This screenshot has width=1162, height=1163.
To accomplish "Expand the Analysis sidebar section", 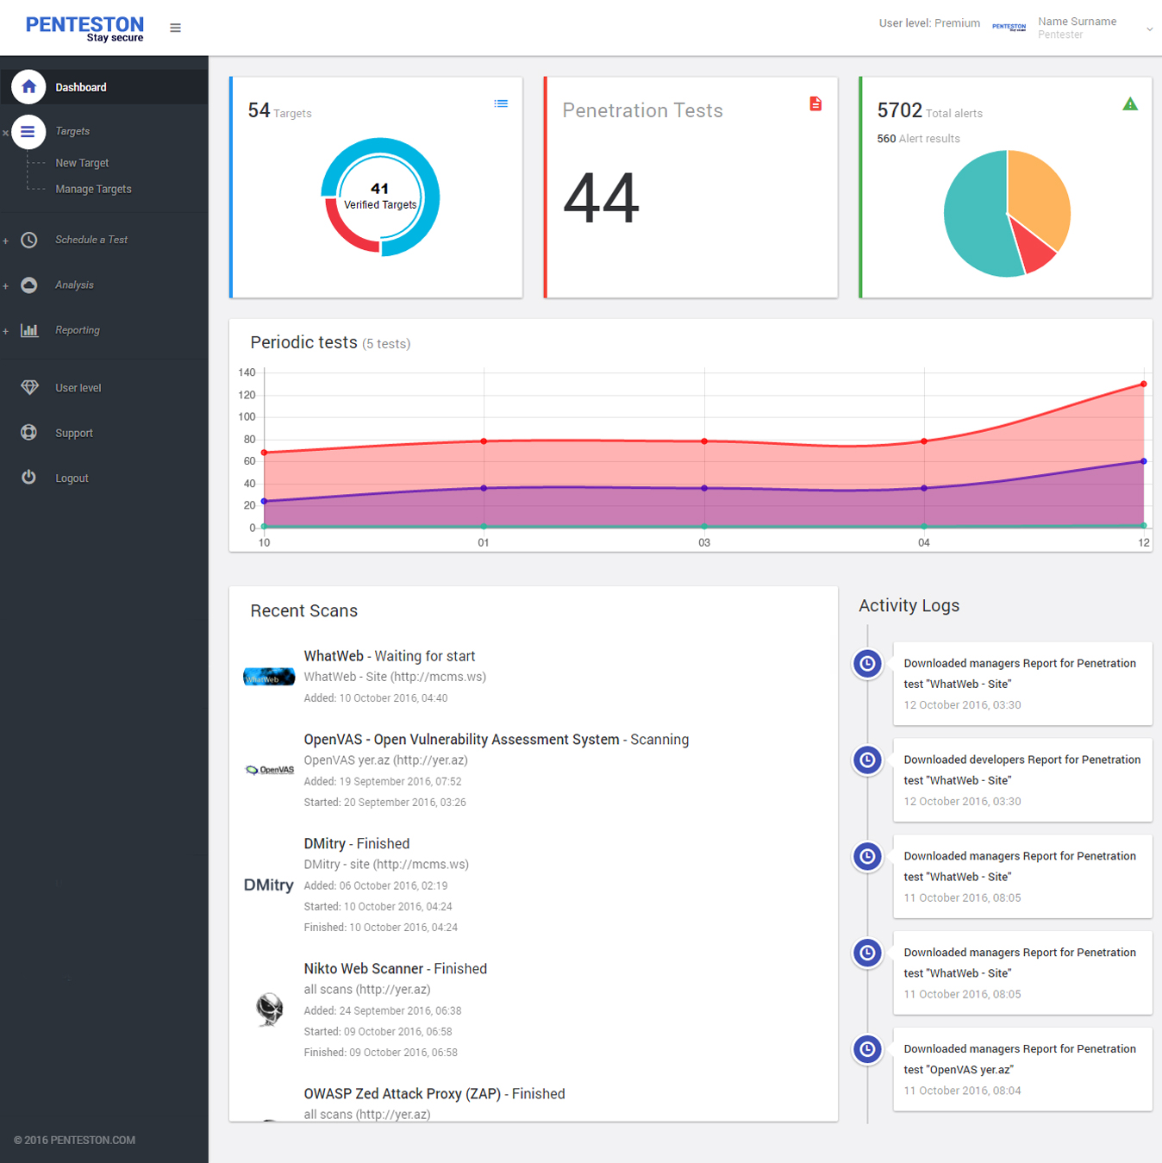I will 6,285.
